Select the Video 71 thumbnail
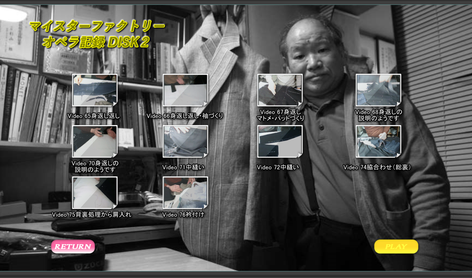The image size is (472, 278). [x=185, y=141]
